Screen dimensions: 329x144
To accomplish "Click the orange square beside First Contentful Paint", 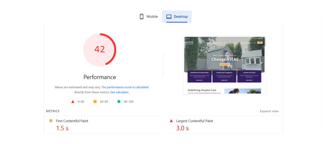I will (x=51, y=121).
